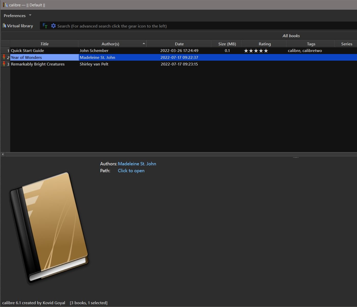Click the calibre books icon in title bar
Viewport: 357px width, 307px height.
5,5
